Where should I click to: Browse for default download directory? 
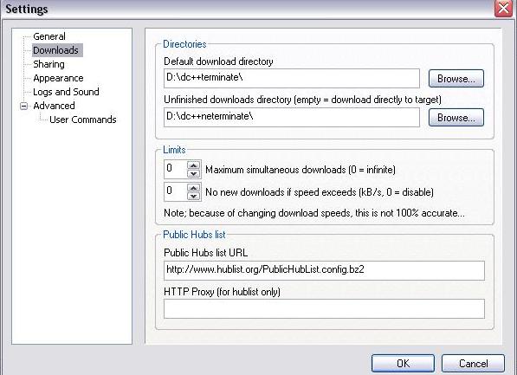point(456,79)
